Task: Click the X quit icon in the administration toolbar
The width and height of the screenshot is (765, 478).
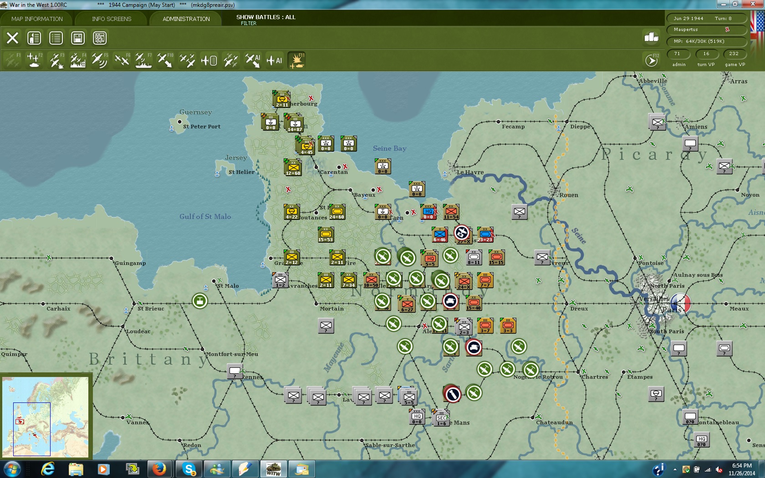Action: 12,38
